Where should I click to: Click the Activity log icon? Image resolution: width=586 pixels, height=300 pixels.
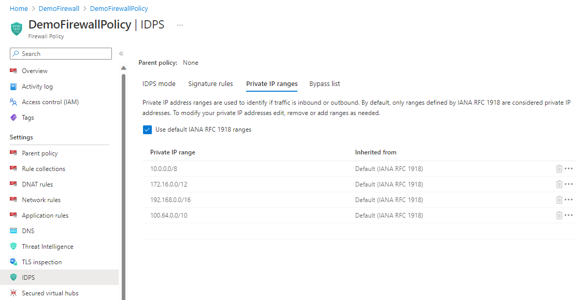click(x=13, y=87)
